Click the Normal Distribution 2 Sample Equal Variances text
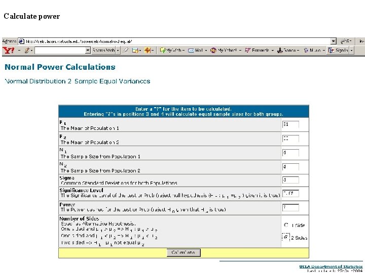 (x=78, y=81)
